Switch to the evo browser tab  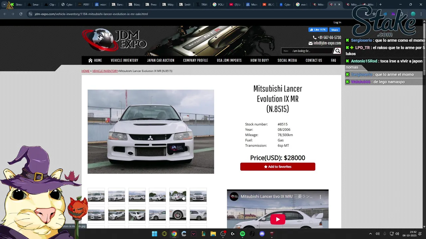[302, 5]
